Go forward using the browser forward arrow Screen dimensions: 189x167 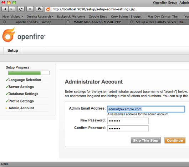tap(12, 9)
